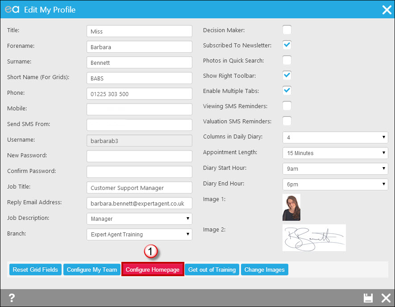This screenshot has width=395, height=307.
Task: Click the Confirm Password field
Action: click(x=139, y=172)
